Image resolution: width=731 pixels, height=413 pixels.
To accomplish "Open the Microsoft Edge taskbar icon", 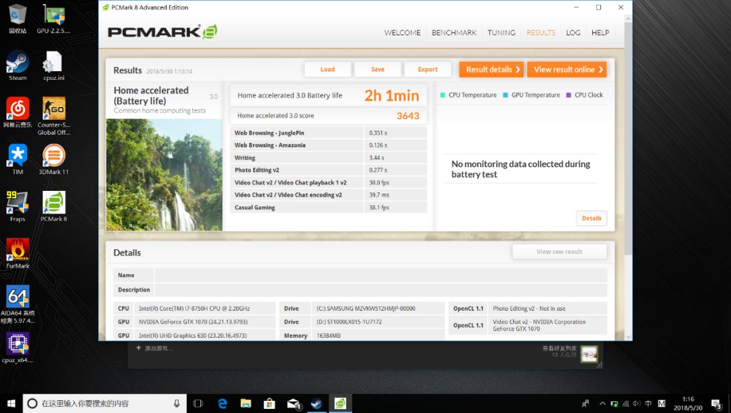I will coord(223,404).
